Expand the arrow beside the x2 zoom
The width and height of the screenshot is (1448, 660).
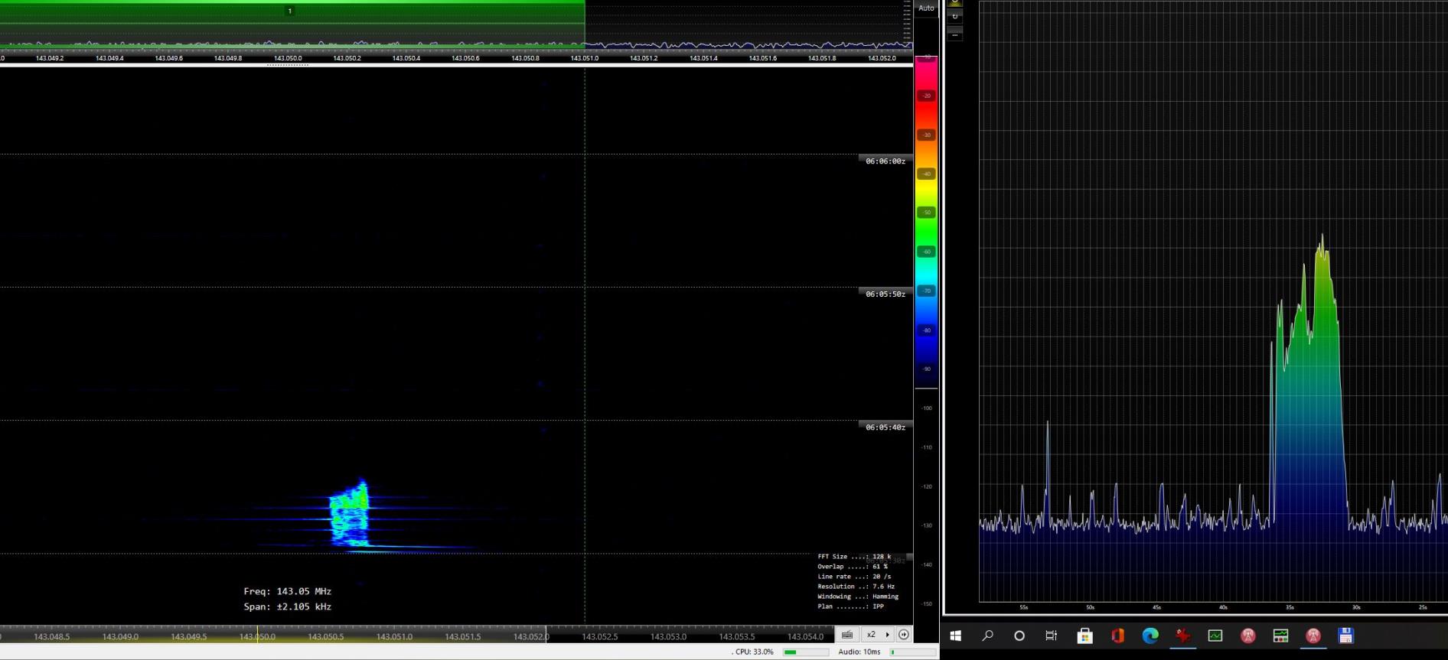coord(888,634)
